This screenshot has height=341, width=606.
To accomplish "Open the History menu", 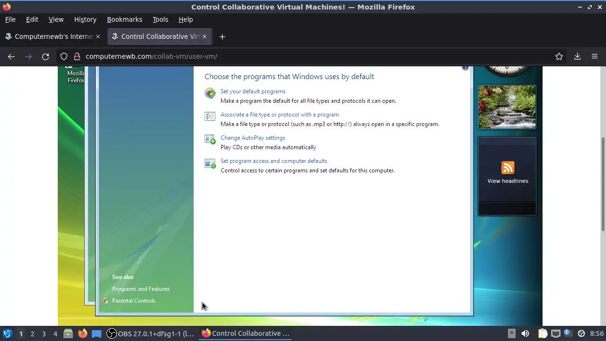I will (85, 19).
